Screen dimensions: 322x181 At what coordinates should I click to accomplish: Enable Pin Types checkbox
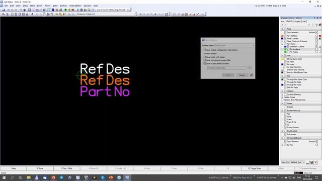tap(288, 52)
